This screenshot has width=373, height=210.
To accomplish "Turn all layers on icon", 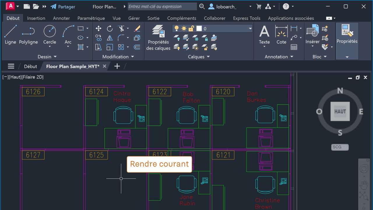I will [177, 47].
